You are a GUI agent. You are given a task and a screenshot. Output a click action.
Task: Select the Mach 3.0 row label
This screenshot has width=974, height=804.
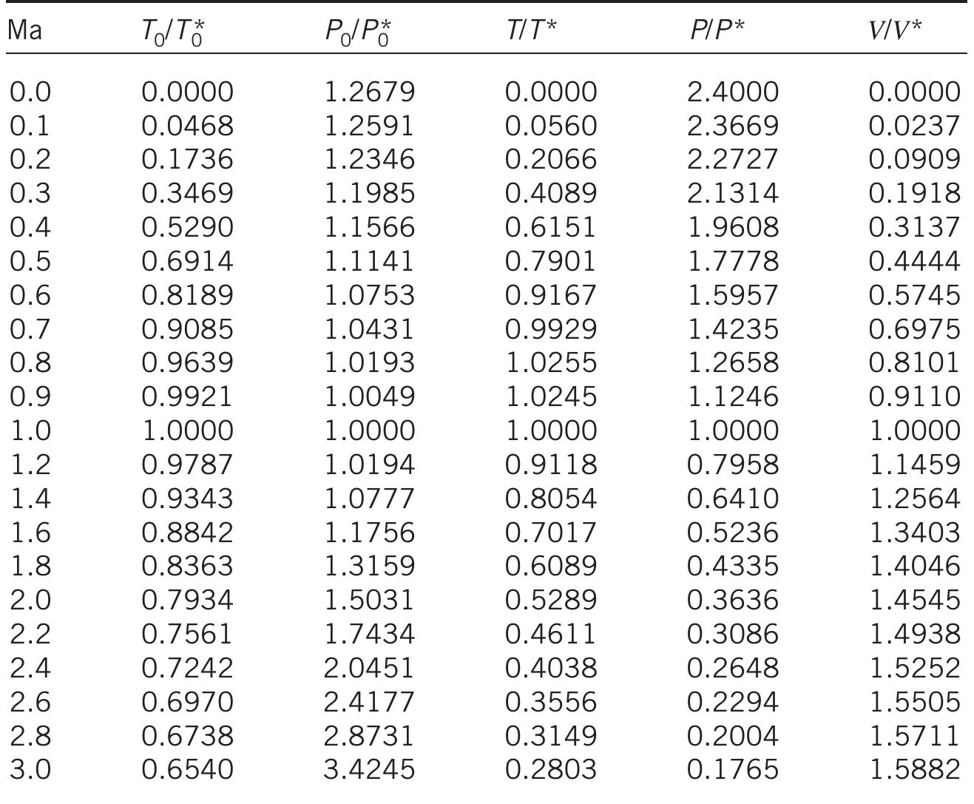30,769
